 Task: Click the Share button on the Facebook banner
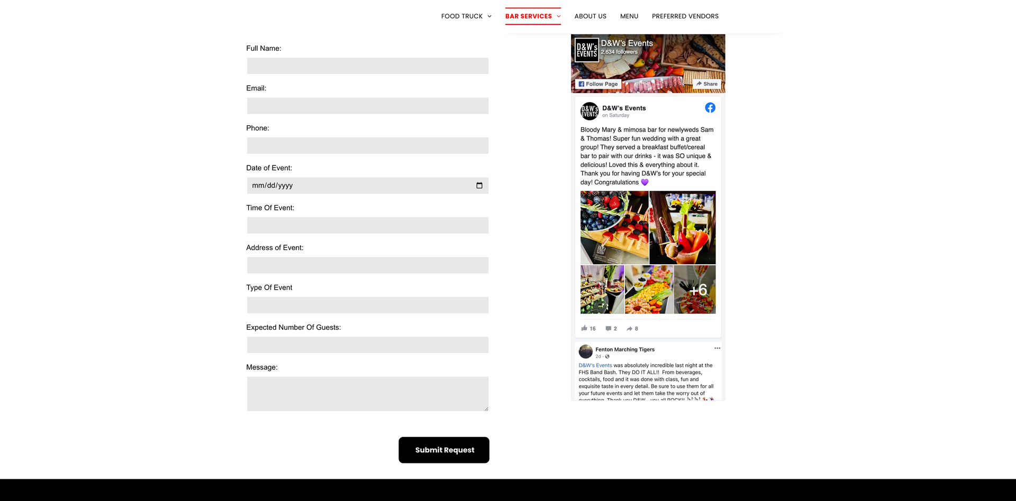coord(707,84)
